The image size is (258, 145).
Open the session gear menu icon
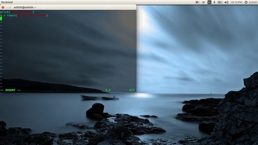246,2
